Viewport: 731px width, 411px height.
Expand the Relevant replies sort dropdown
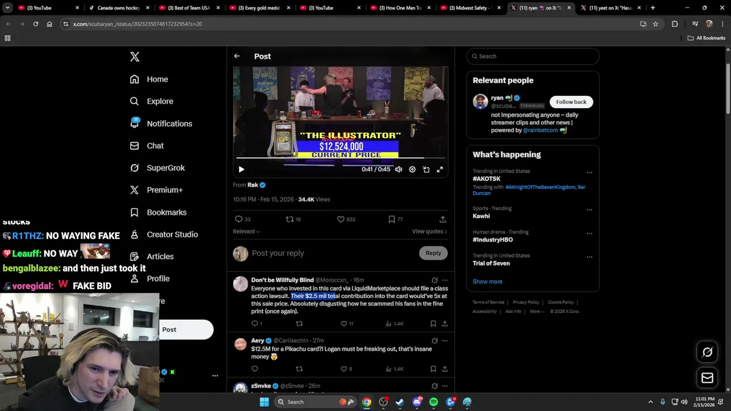click(246, 231)
